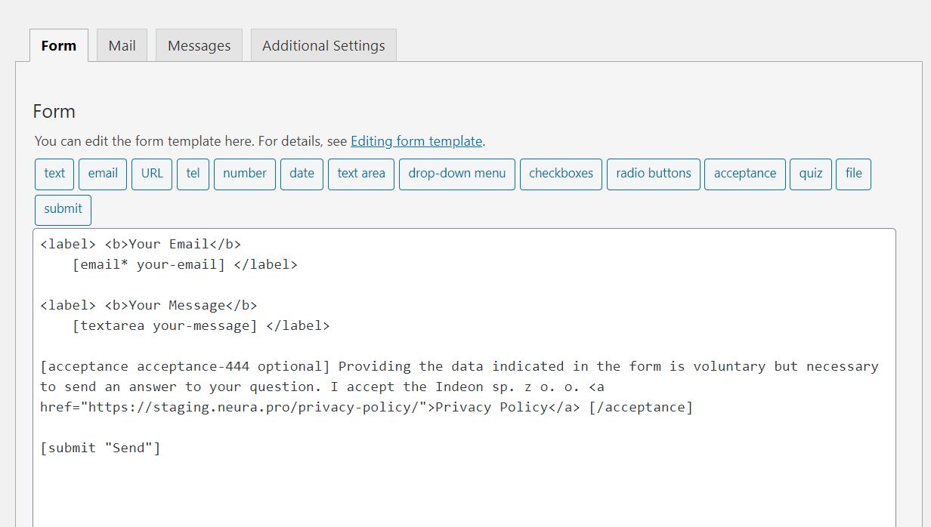Add a date field tag
The image size is (931, 527).
[x=302, y=174]
